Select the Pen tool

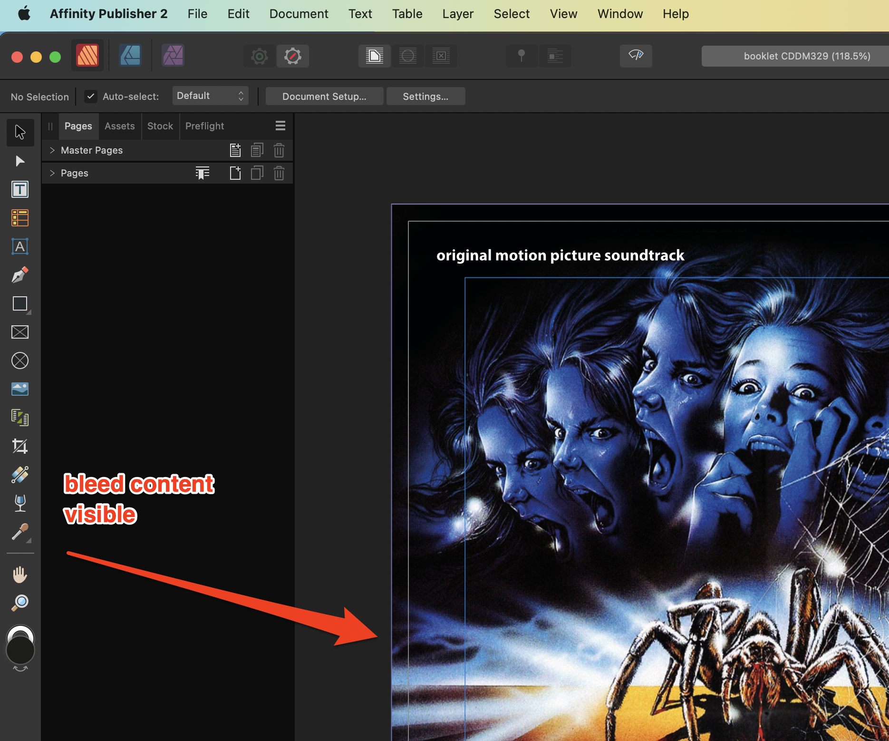pos(20,275)
